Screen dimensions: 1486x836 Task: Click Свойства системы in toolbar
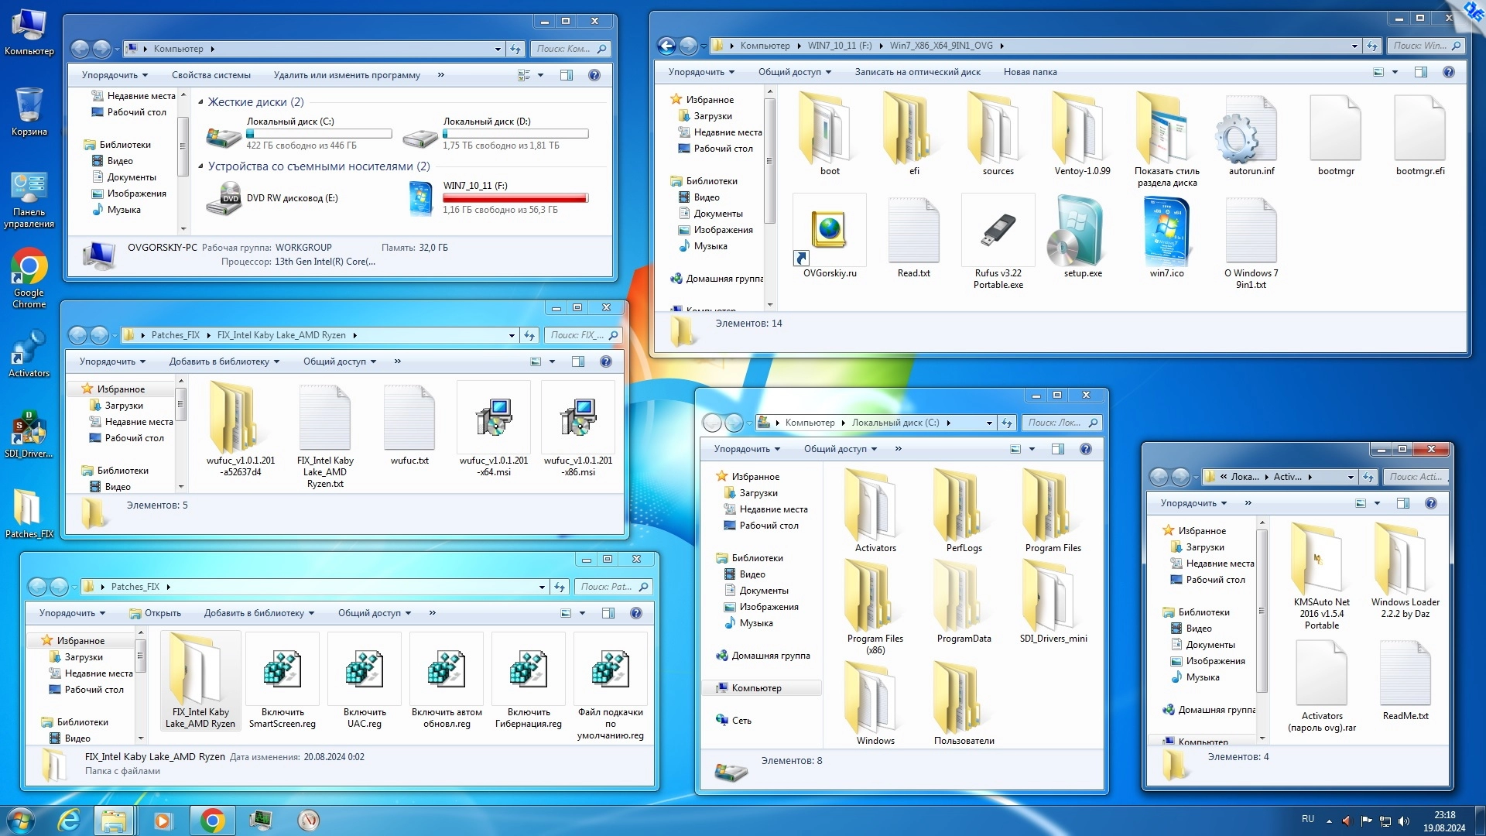point(211,75)
